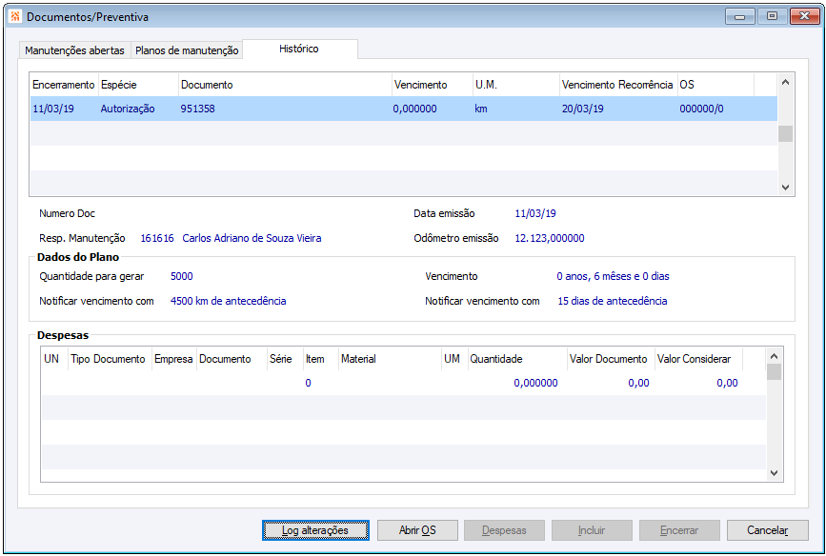Click the Espécie column header
The image size is (826, 556).
point(118,85)
